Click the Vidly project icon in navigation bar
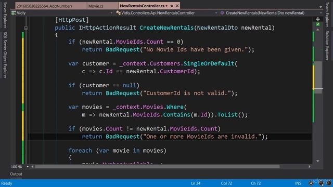The height and width of the screenshot is (187, 333). [x=14, y=13]
